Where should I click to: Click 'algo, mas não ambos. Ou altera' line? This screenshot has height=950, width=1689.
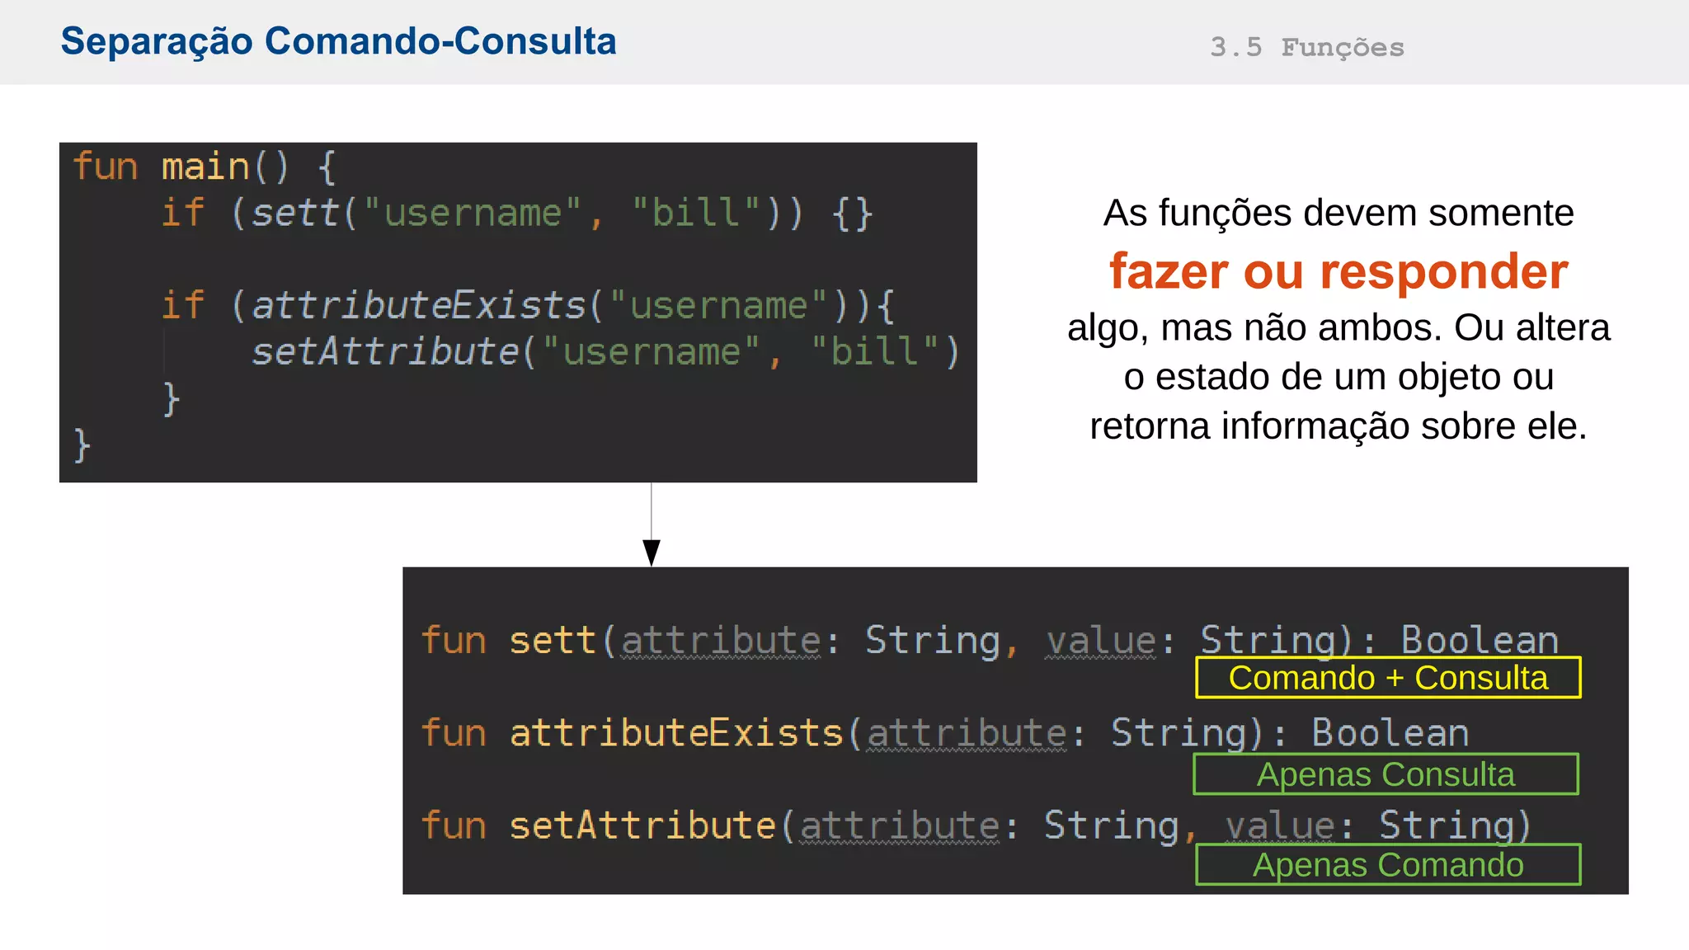tap(1338, 327)
